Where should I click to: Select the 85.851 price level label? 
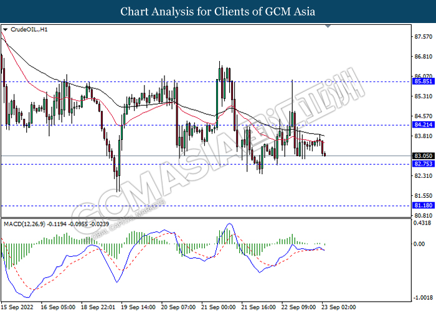[x=423, y=81]
